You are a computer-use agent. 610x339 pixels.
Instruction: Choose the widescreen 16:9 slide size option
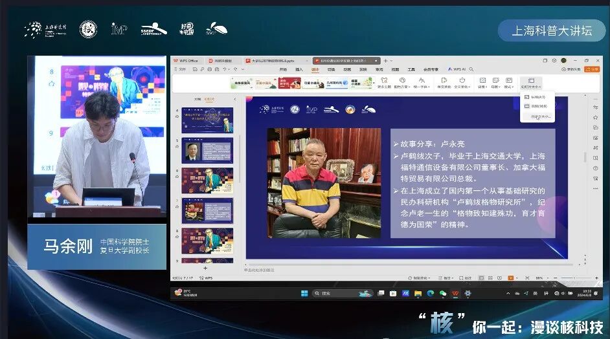537,106
